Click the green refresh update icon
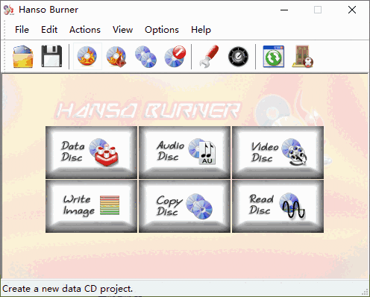The height and width of the screenshot is (297, 370). (274, 57)
